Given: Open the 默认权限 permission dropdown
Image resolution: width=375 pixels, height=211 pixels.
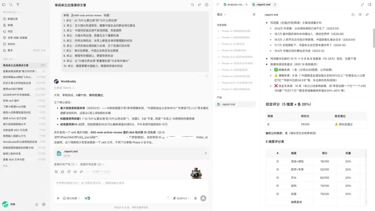Looking at the screenshot, I should [72, 198].
